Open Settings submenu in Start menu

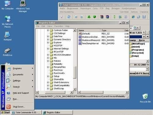click(20, 81)
